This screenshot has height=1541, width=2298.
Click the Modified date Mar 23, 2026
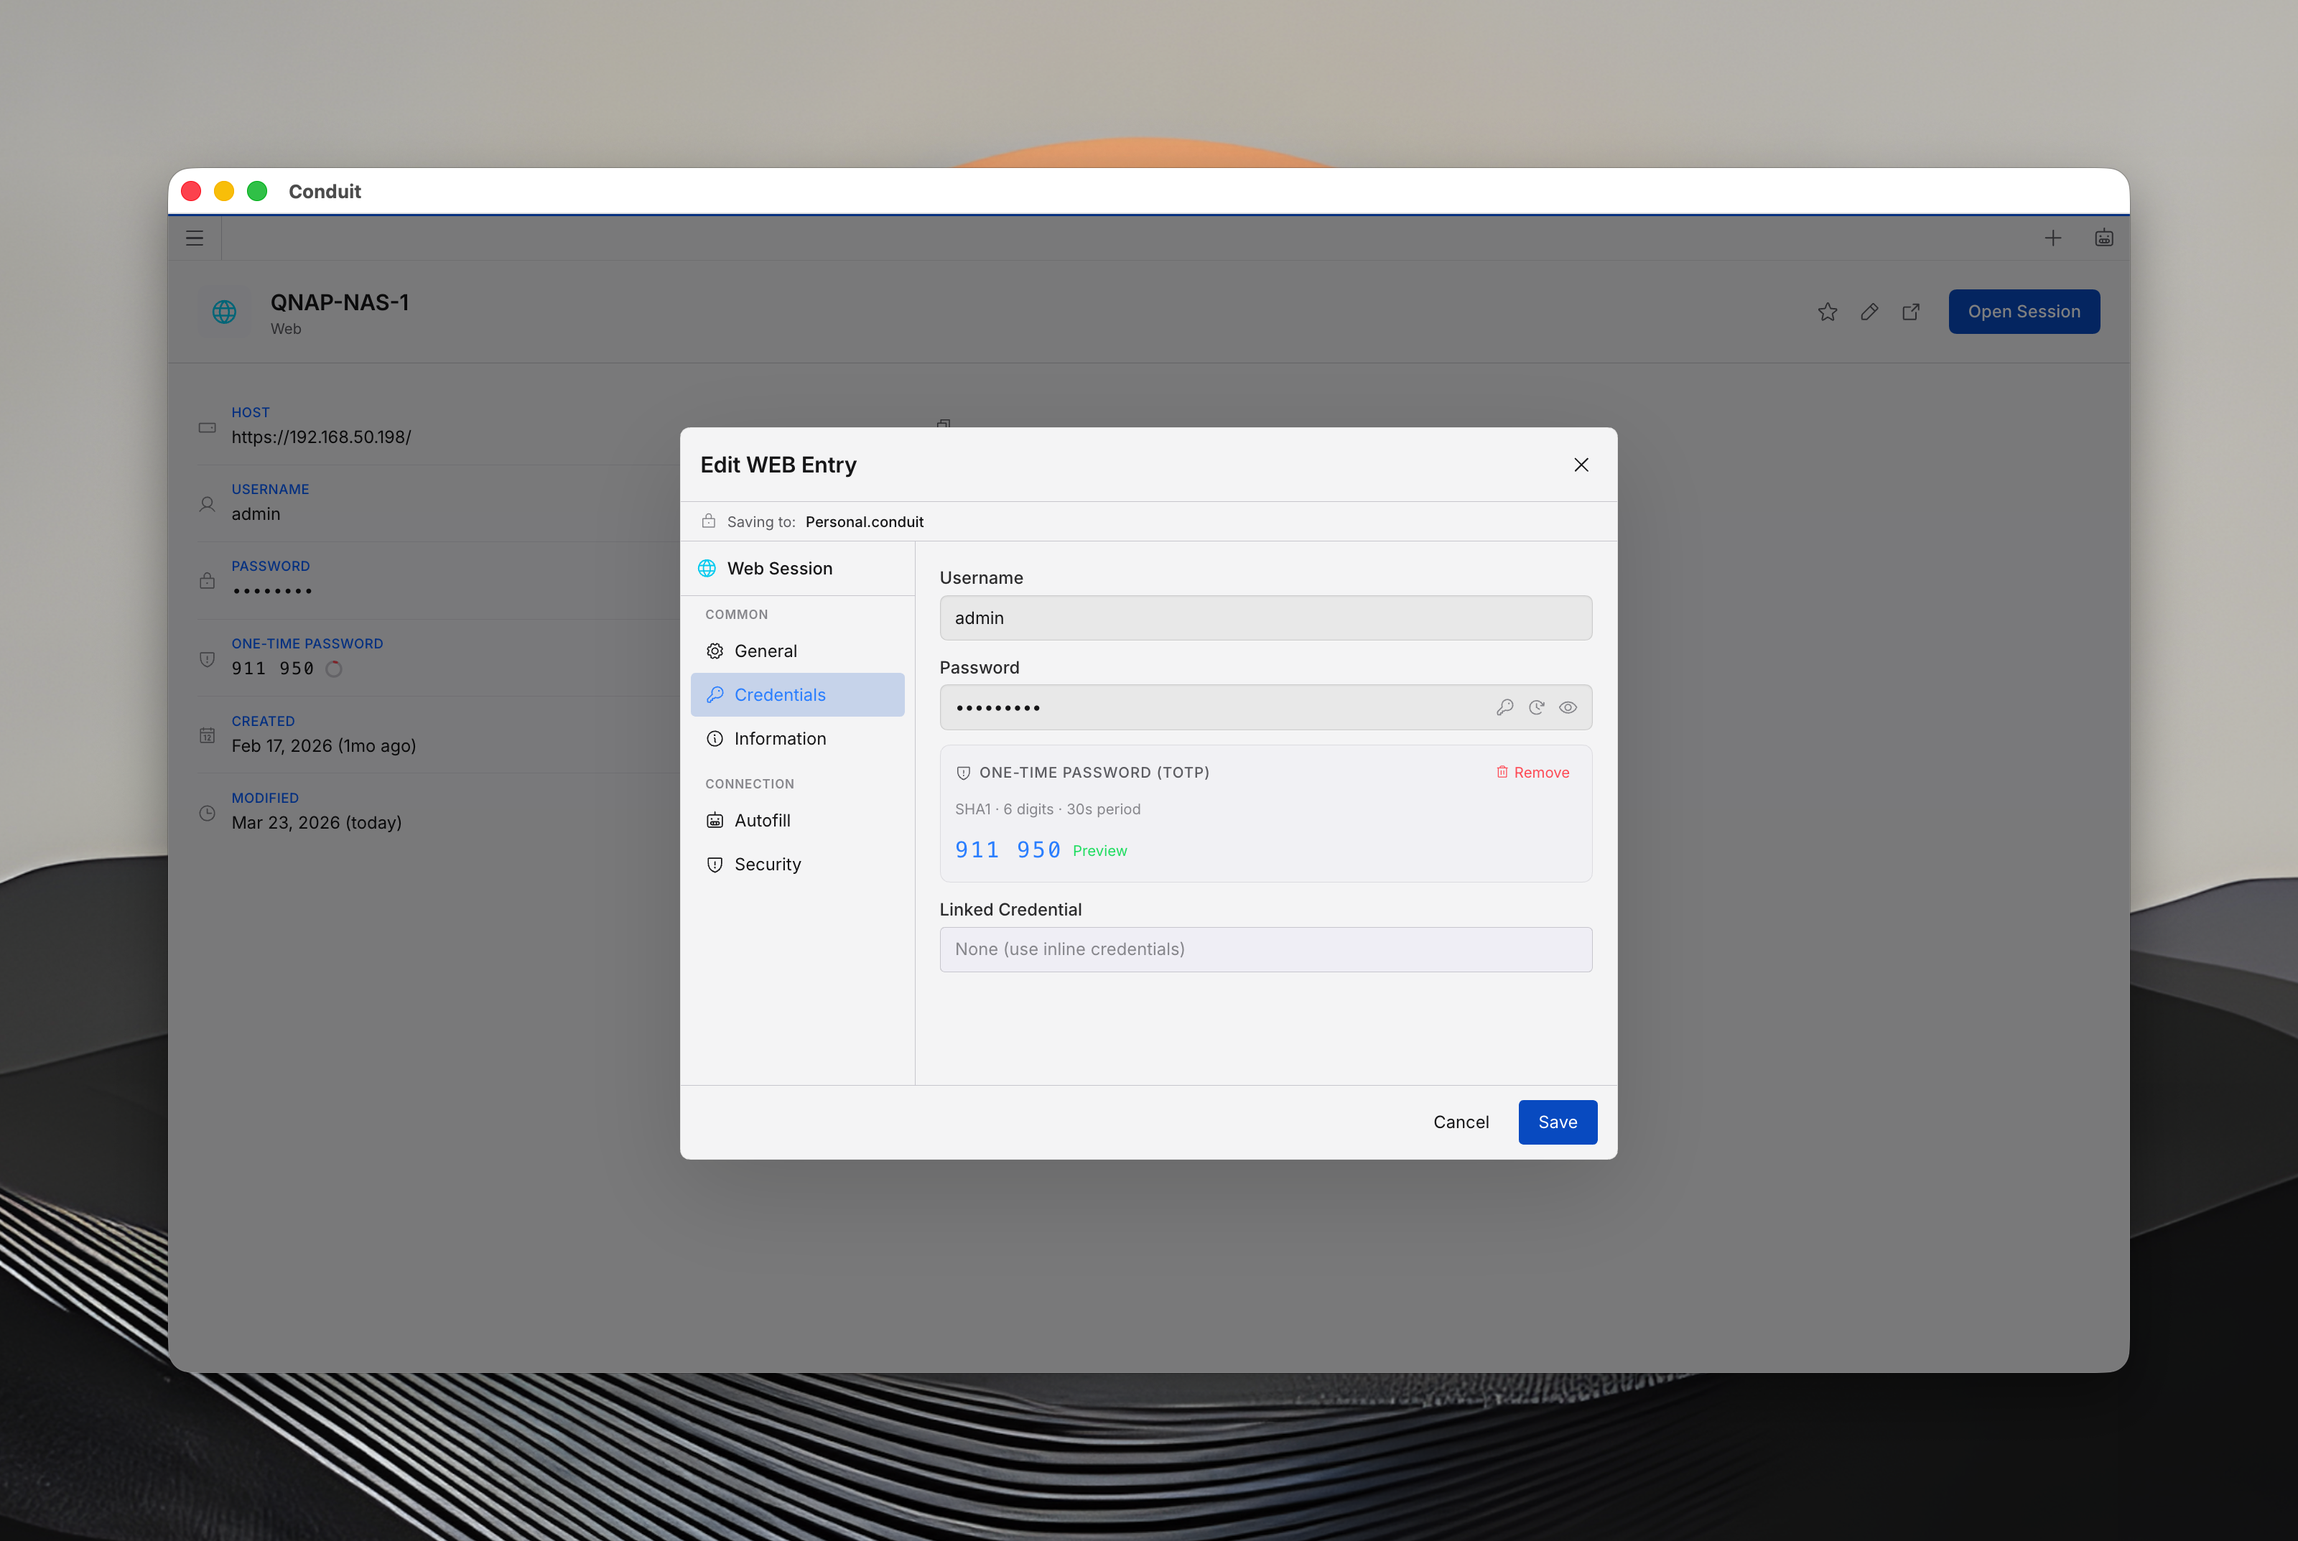[x=317, y=823]
